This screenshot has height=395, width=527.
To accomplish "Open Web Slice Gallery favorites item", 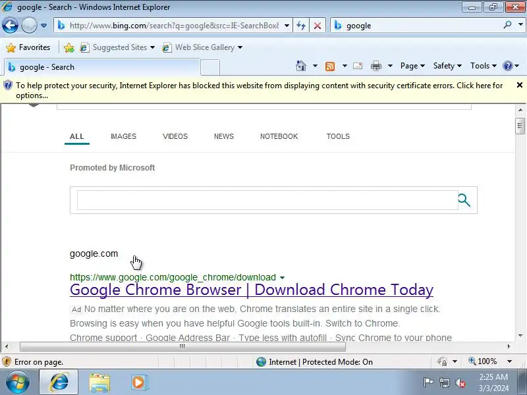I will coord(202,47).
